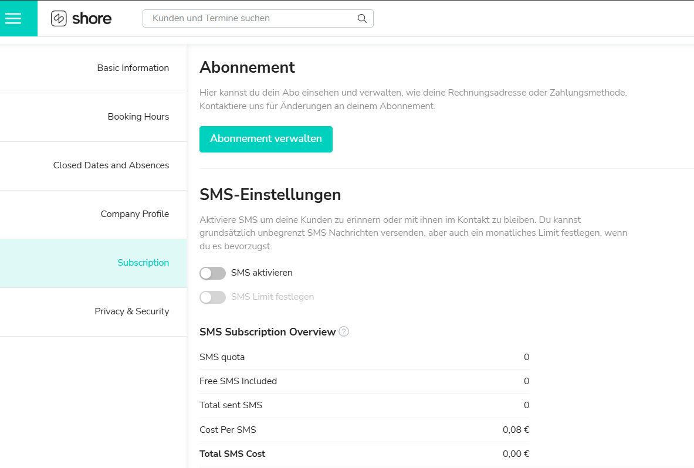Click the Cost Per SMS row
This screenshot has height=468, width=694.
coord(364,430)
